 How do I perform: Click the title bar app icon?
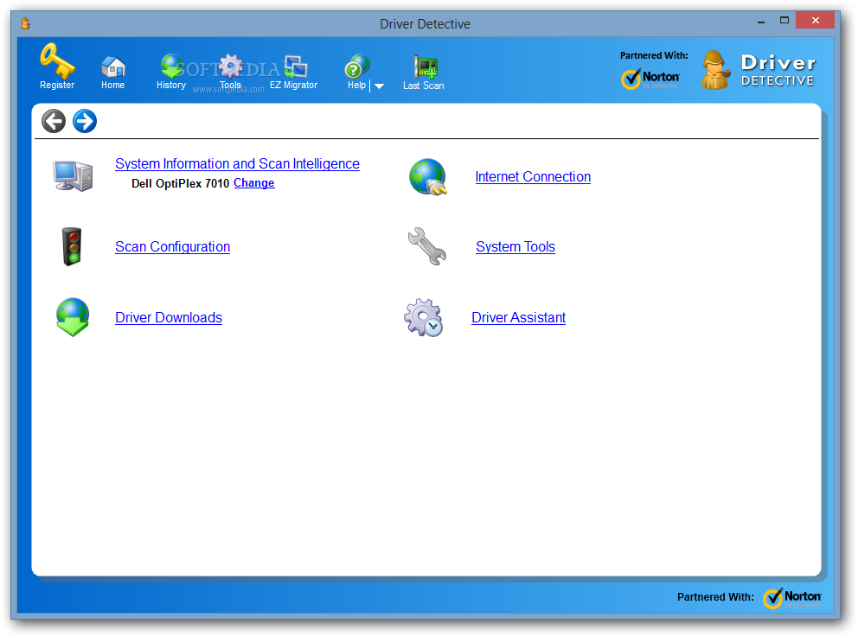tap(25, 23)
